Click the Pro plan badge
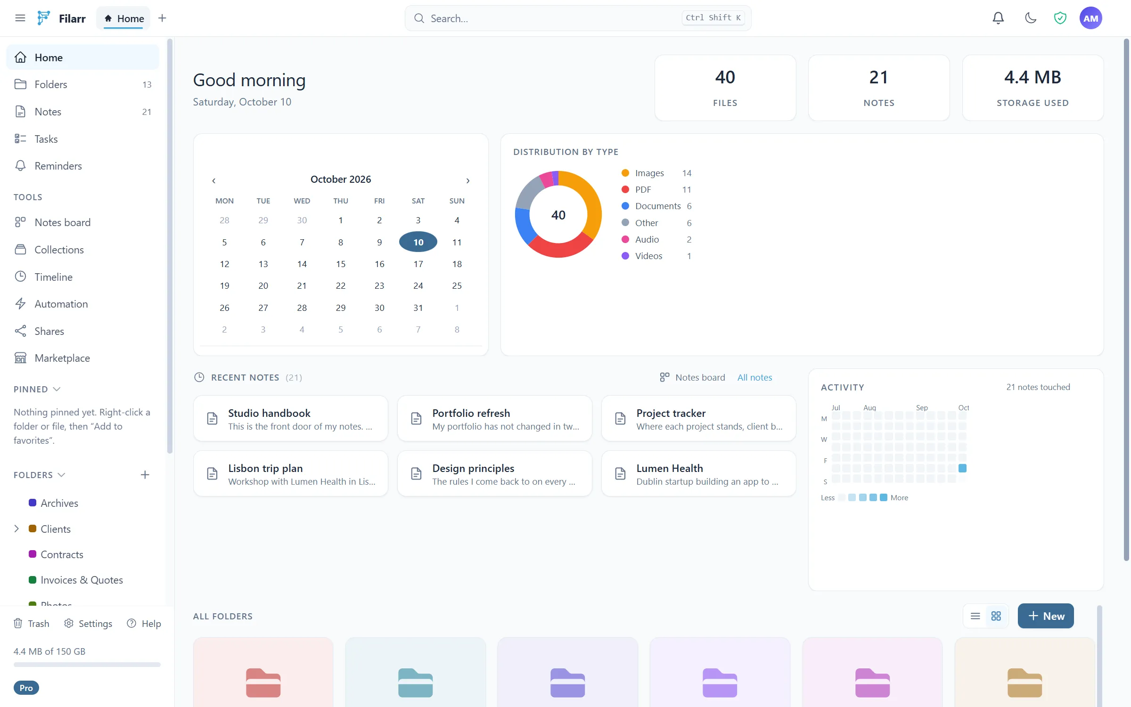This screenshot has width=1131, height=707. coord(26,688)
